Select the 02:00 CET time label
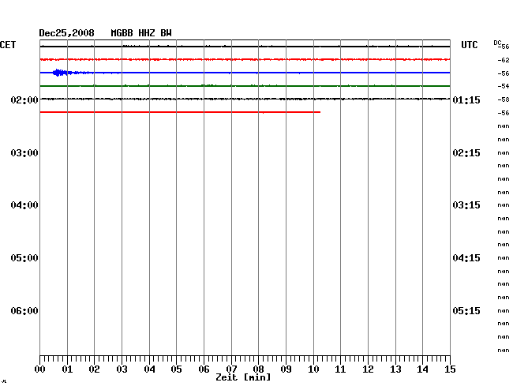This screenshot has height=390, width=513. 24,99
